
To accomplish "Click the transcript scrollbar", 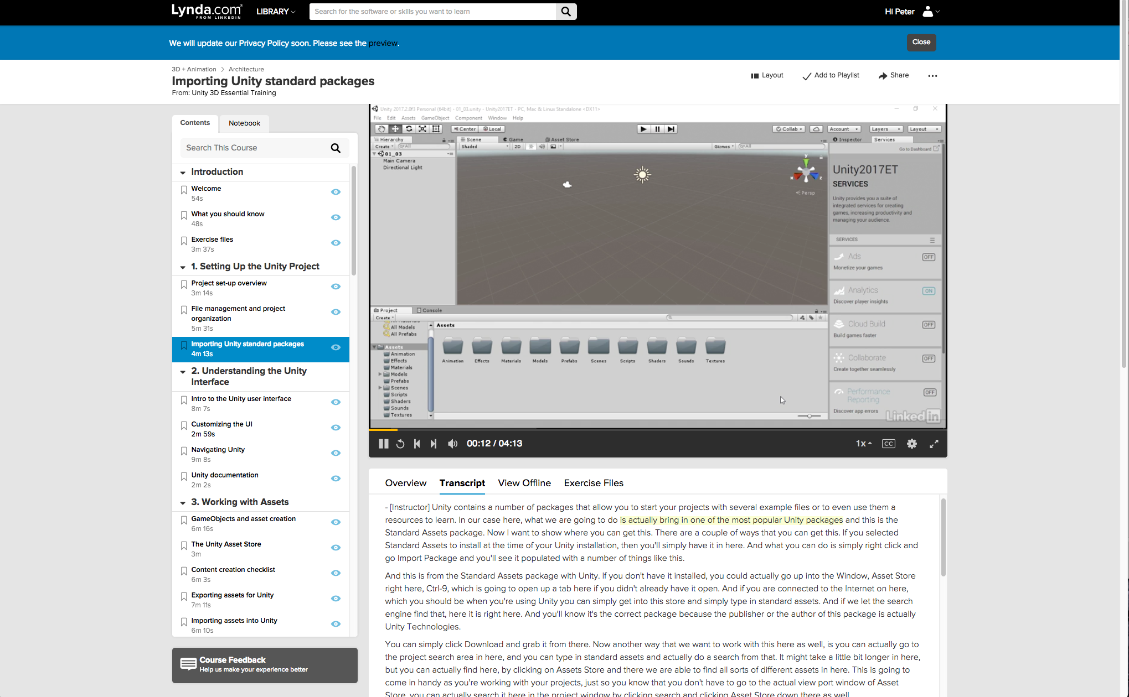I will [x=943, y=537].
